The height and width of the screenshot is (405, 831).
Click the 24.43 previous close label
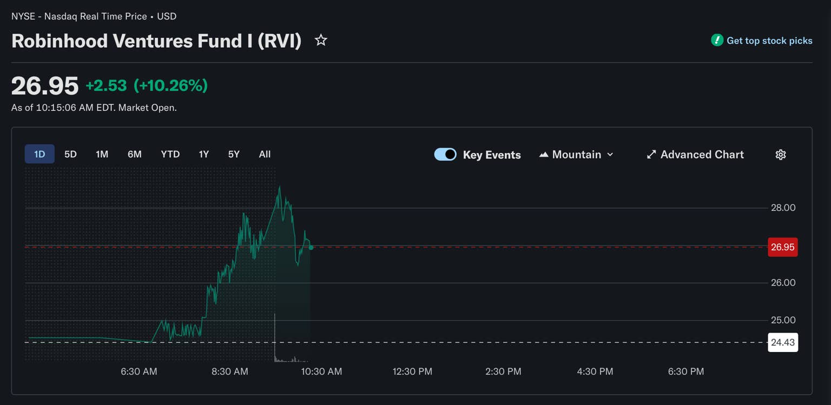tap(782, 342)
